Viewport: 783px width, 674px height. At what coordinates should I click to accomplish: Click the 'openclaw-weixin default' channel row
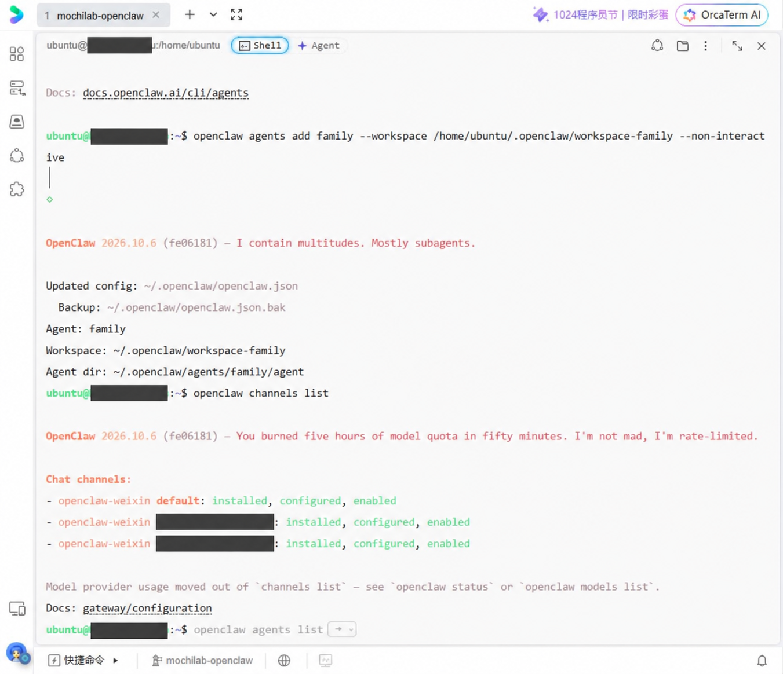click(221, 501)
